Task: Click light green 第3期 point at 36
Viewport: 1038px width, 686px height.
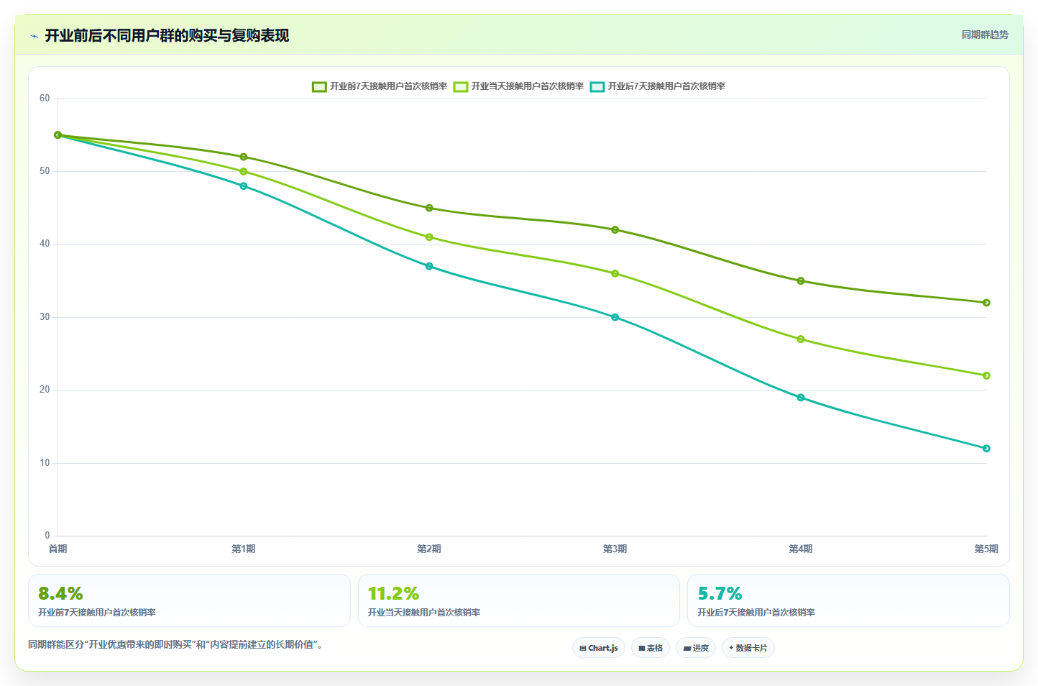Action: (615, 273)
